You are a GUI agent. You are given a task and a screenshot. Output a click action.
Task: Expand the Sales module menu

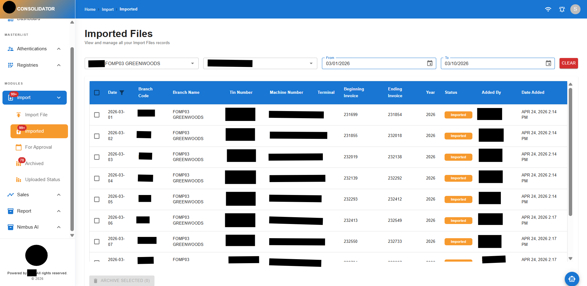coord(59,194)
